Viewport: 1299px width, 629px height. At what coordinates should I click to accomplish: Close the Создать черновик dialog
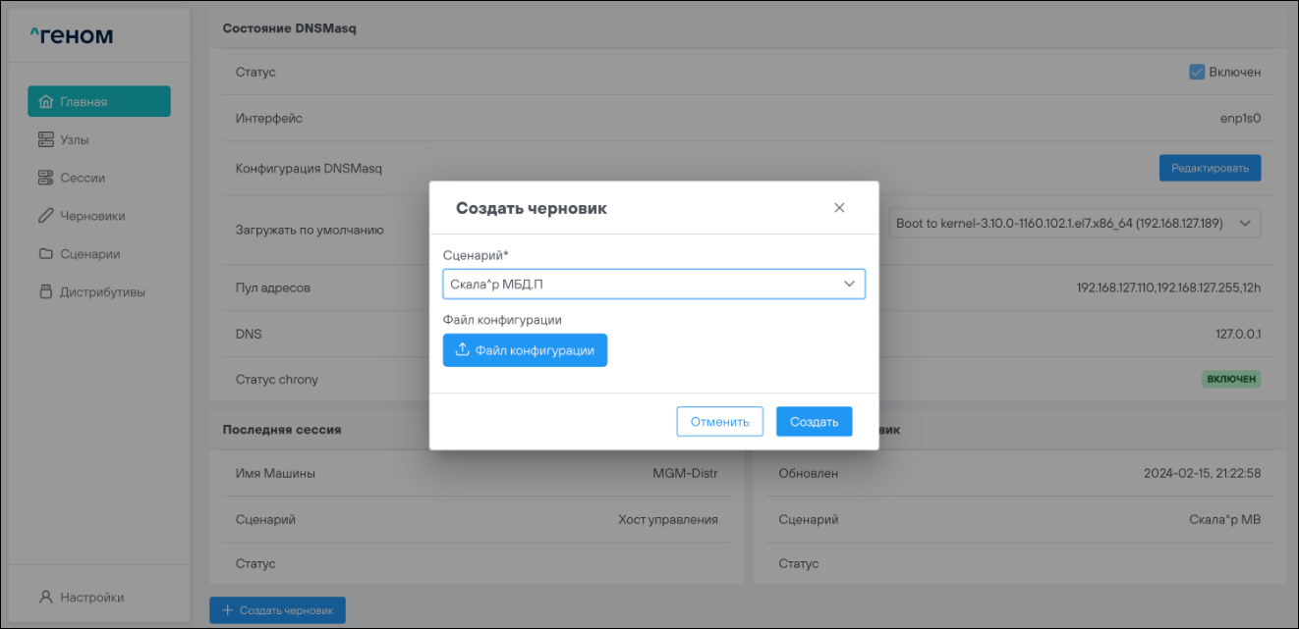[839, 208]
